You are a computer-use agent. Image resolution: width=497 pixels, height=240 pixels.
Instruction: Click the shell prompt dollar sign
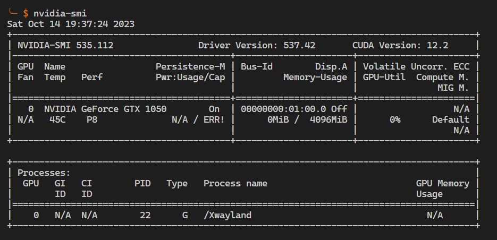(x=26, y=13)
